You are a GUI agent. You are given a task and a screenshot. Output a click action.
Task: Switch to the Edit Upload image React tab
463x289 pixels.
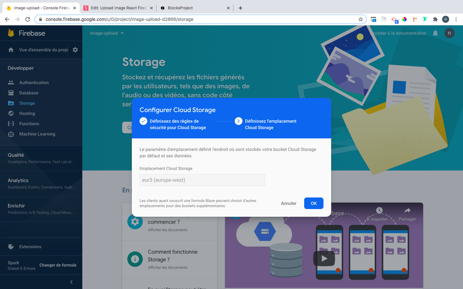[118, 8]
